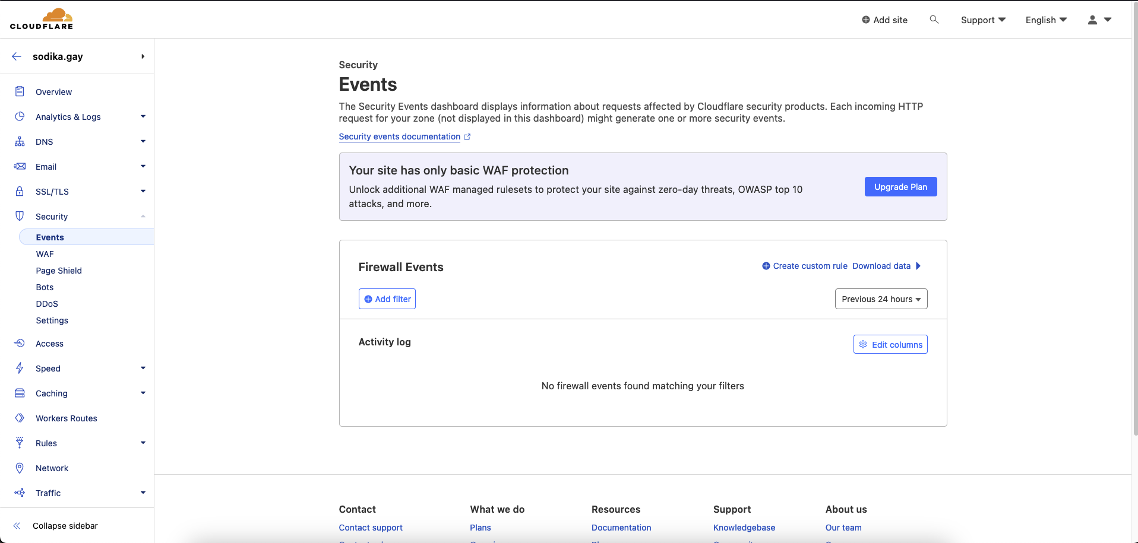Collapse the Security section arrow
The image size is (1138, 543).
coord(143,216)
